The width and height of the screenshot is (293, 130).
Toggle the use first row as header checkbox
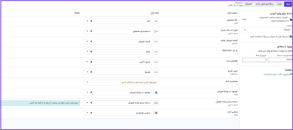(x=291, y=37)
